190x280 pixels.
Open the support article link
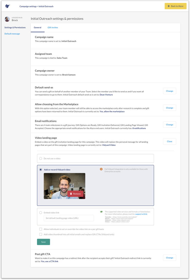(141, 214)
